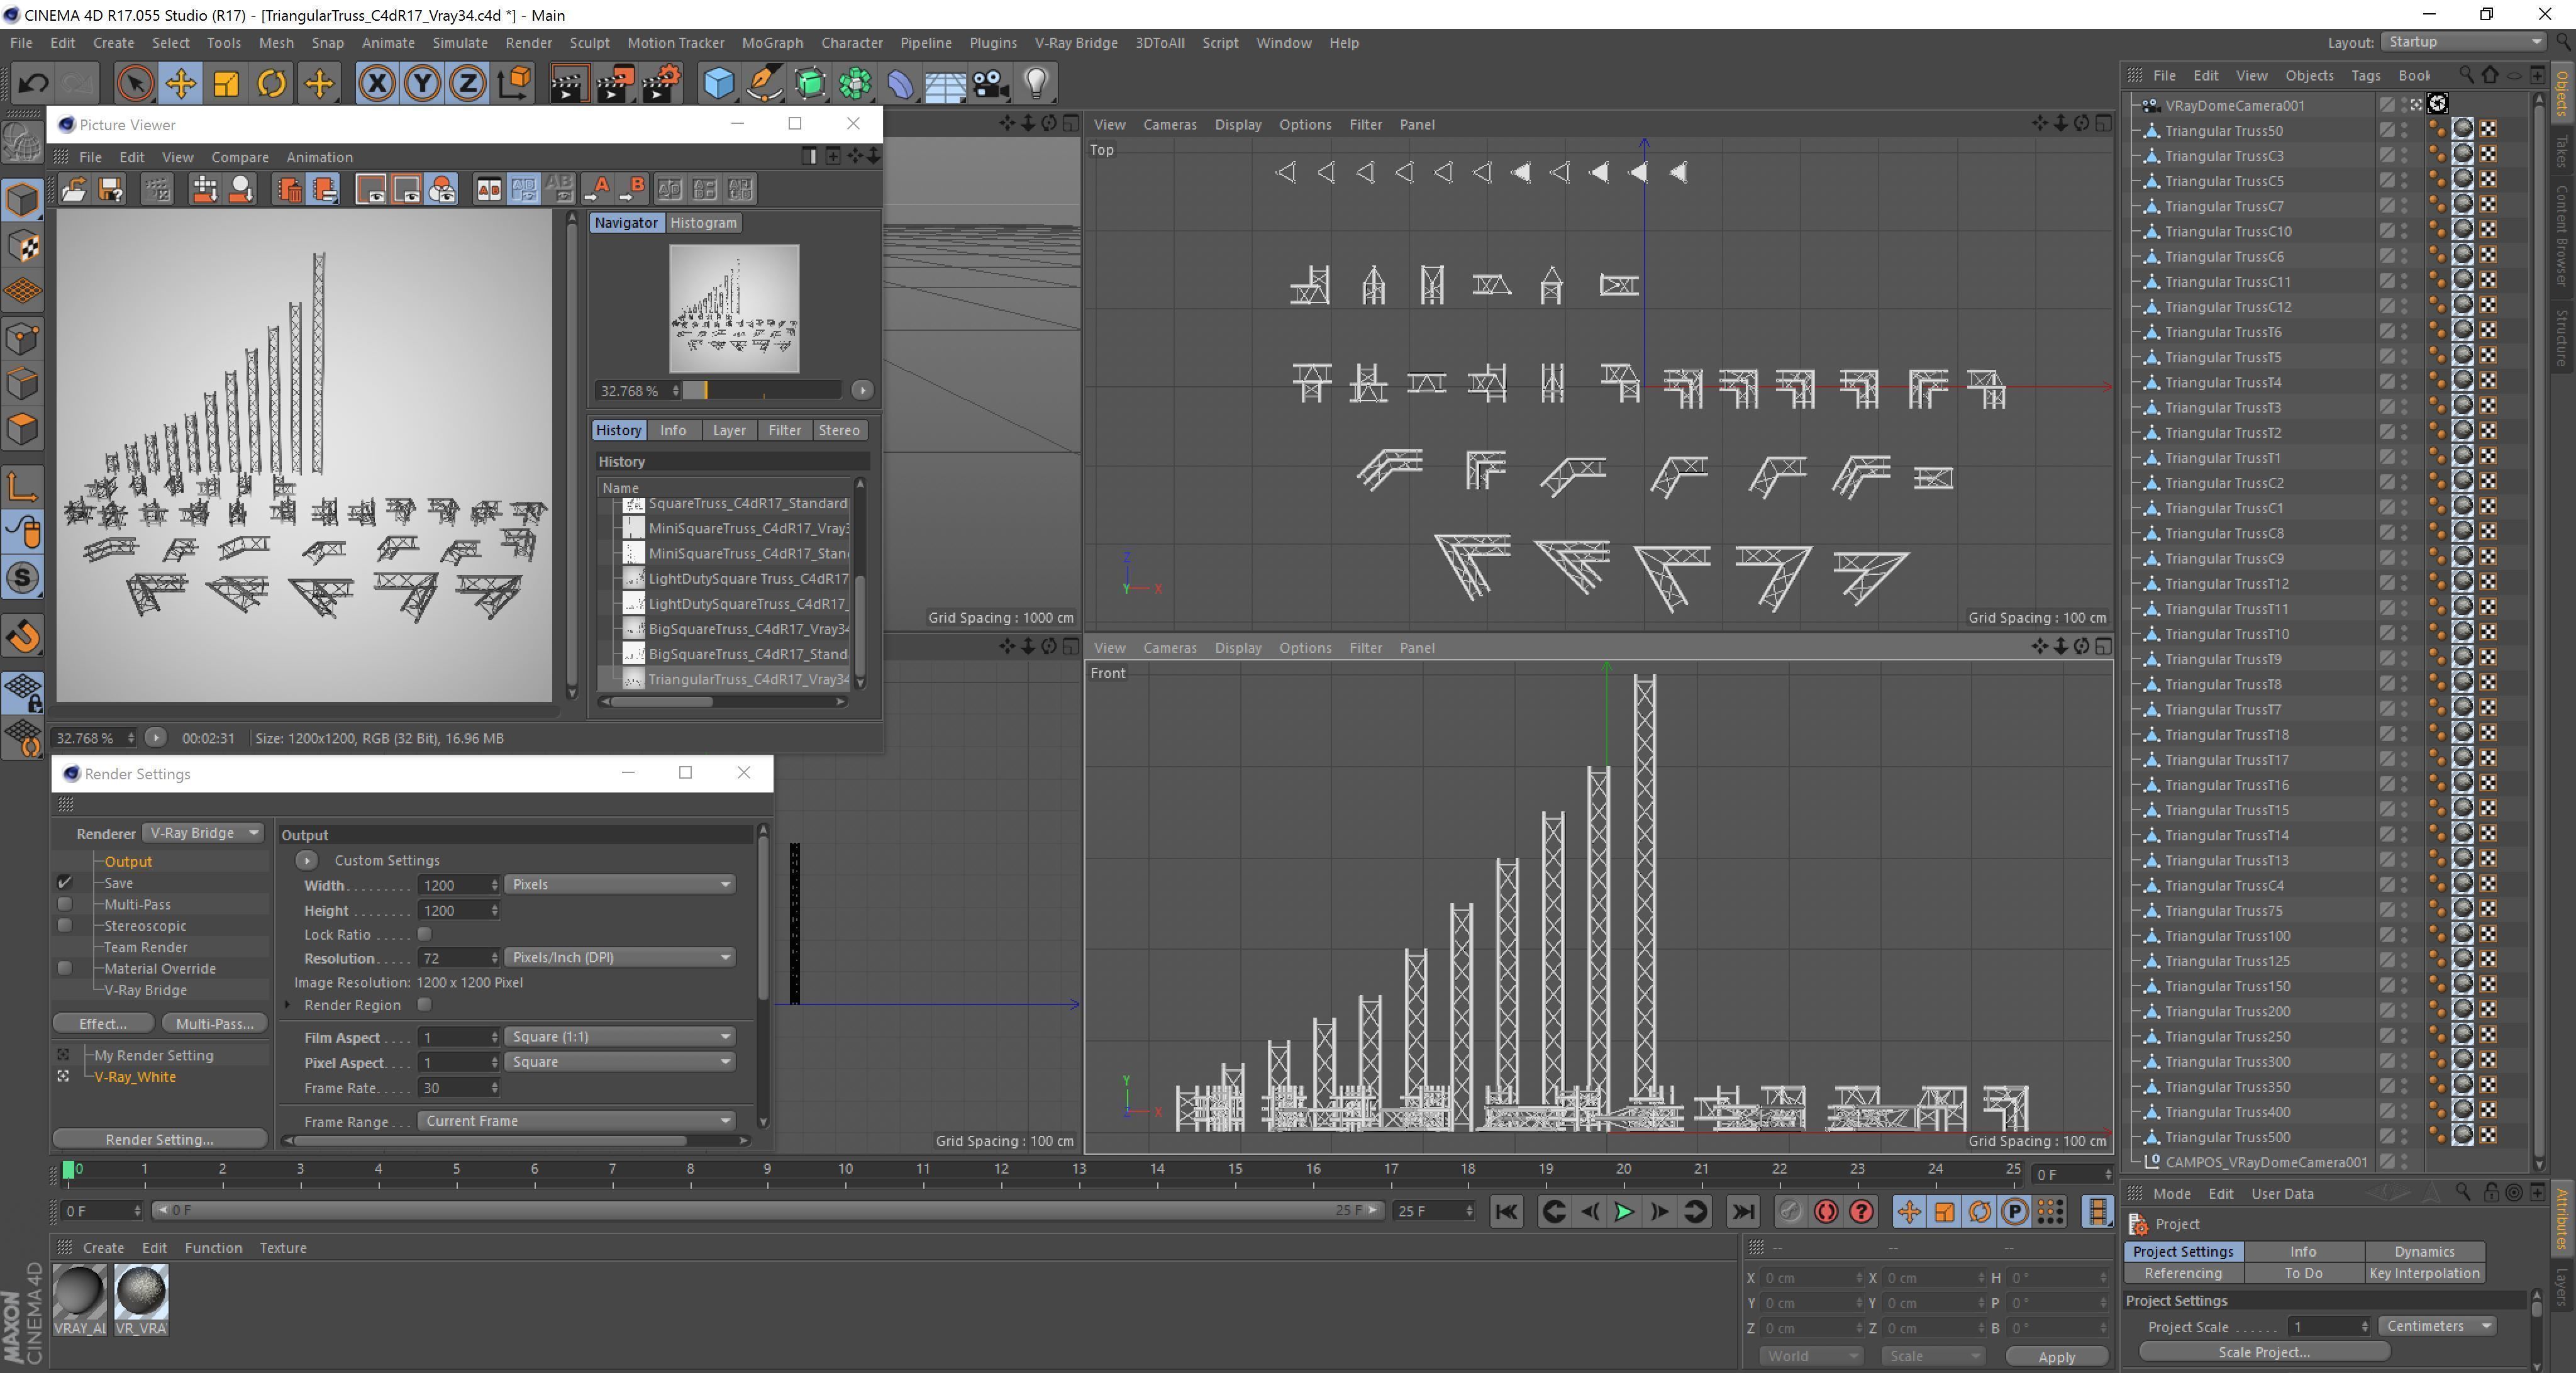This screenshot has width=2576, height=1373.
Task: Expand the Custom Settings arrow
Action: [306, 860]
